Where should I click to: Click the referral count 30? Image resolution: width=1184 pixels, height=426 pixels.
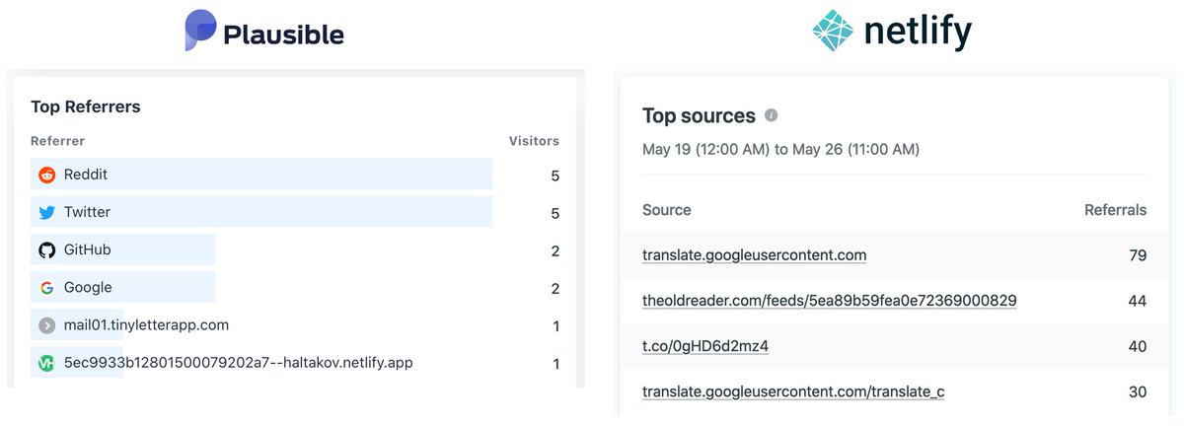click(x=1138, y=391)
